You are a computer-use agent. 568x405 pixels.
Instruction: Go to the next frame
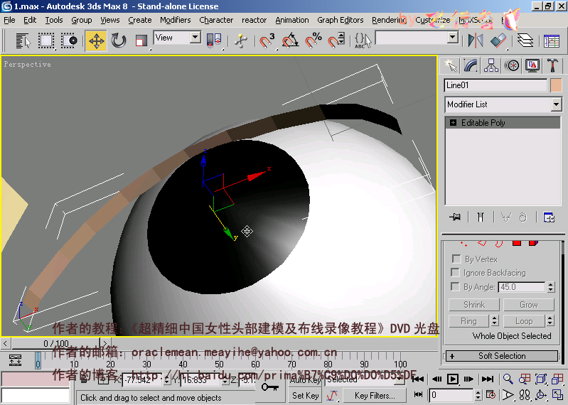click(468, 379)
